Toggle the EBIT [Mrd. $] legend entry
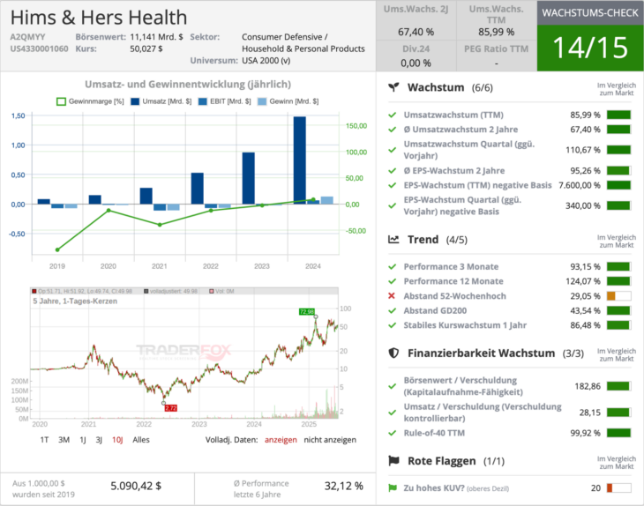 coord(224,101)
